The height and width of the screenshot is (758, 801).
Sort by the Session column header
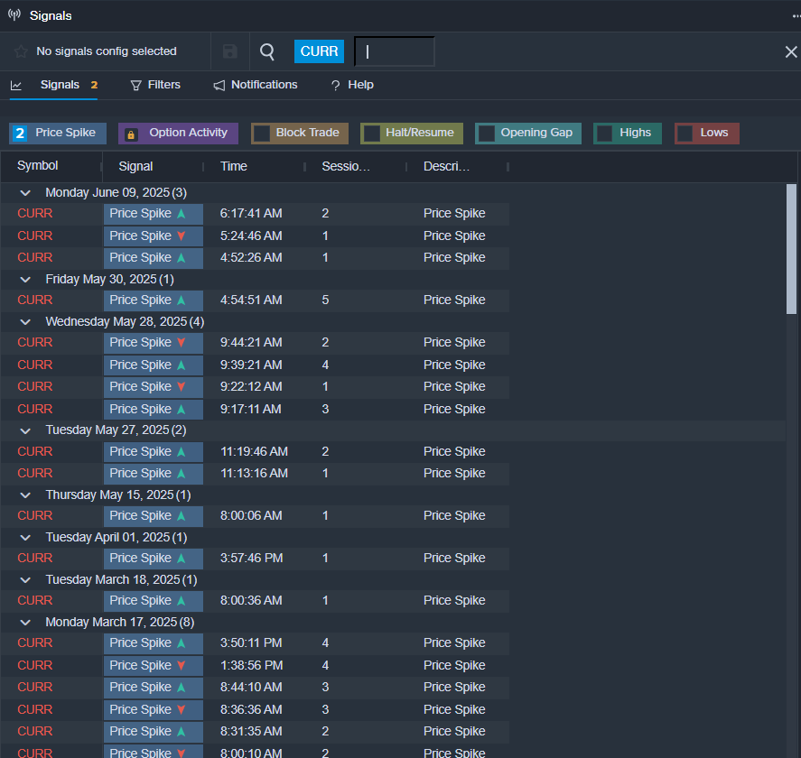point(346,166)
